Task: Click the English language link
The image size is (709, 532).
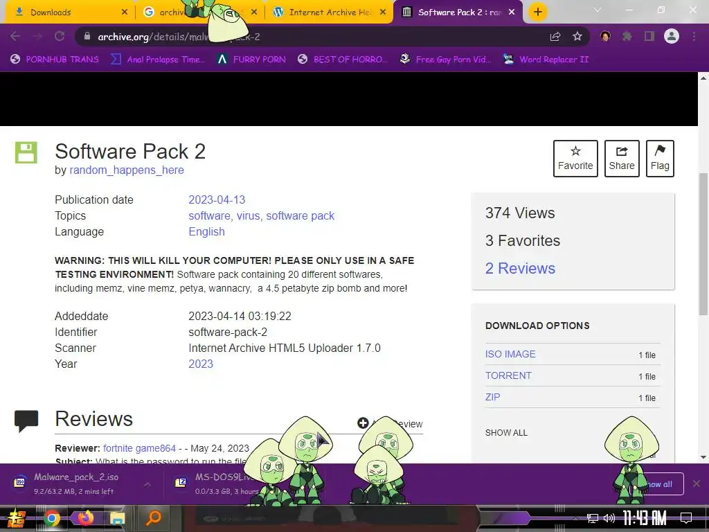Action: point(206,231)
